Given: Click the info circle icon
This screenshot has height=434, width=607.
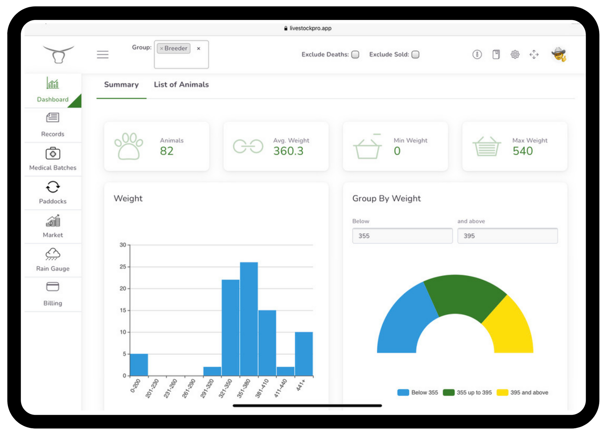Looking at the screenshot, I should [x=477, y=54].
